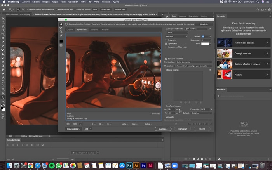Open the Capa menu
This screenshot has width=272, height=170.
(x=55, y=2)
